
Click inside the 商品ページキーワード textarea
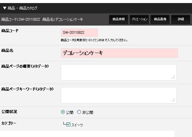click(x=119, y=95)
